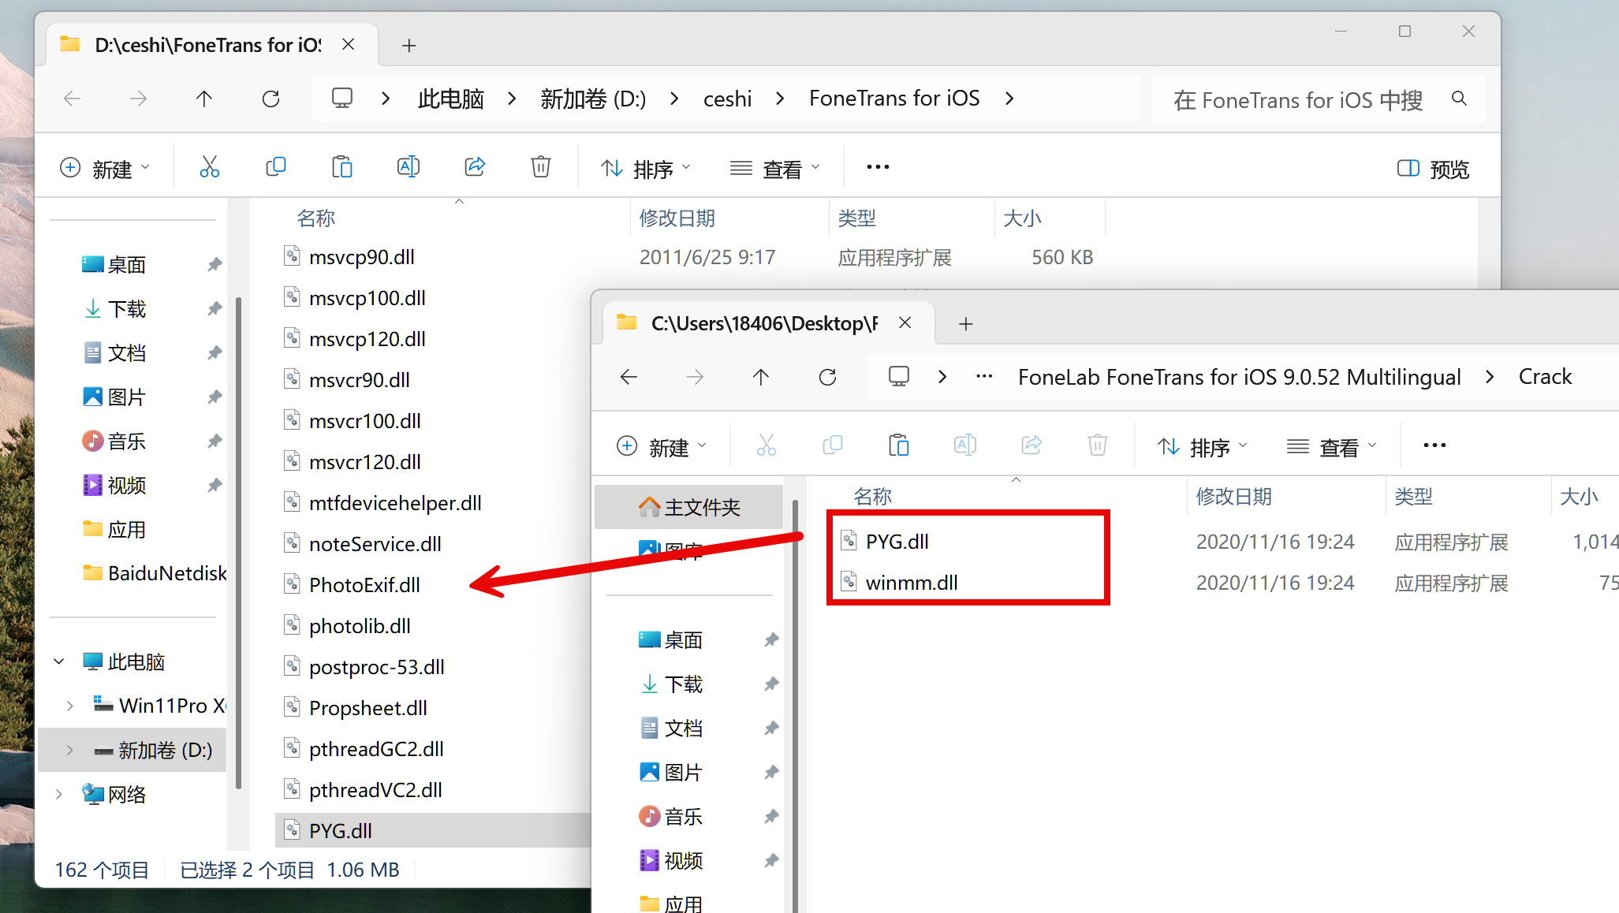Open the 排序 sort dropdown in the Crack window
The width and height of the screenshot is (1619, 913).
tap(1203, 447)
